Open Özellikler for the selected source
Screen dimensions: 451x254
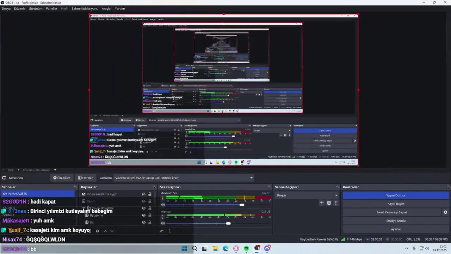pos(62,178)
